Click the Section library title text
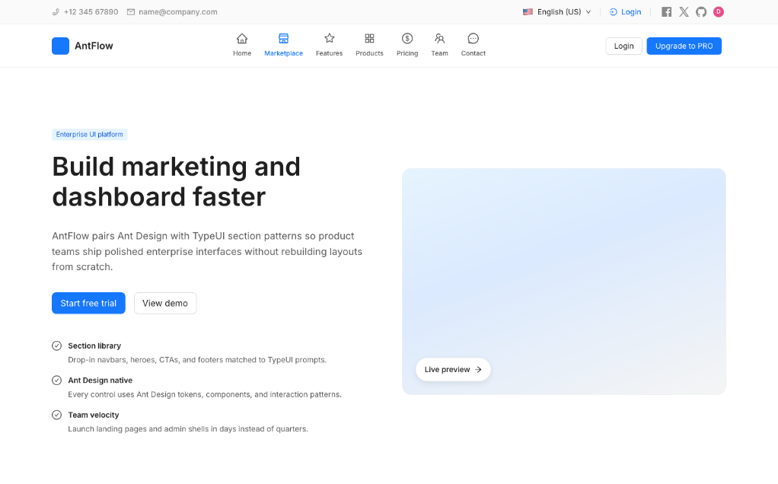 94,345
